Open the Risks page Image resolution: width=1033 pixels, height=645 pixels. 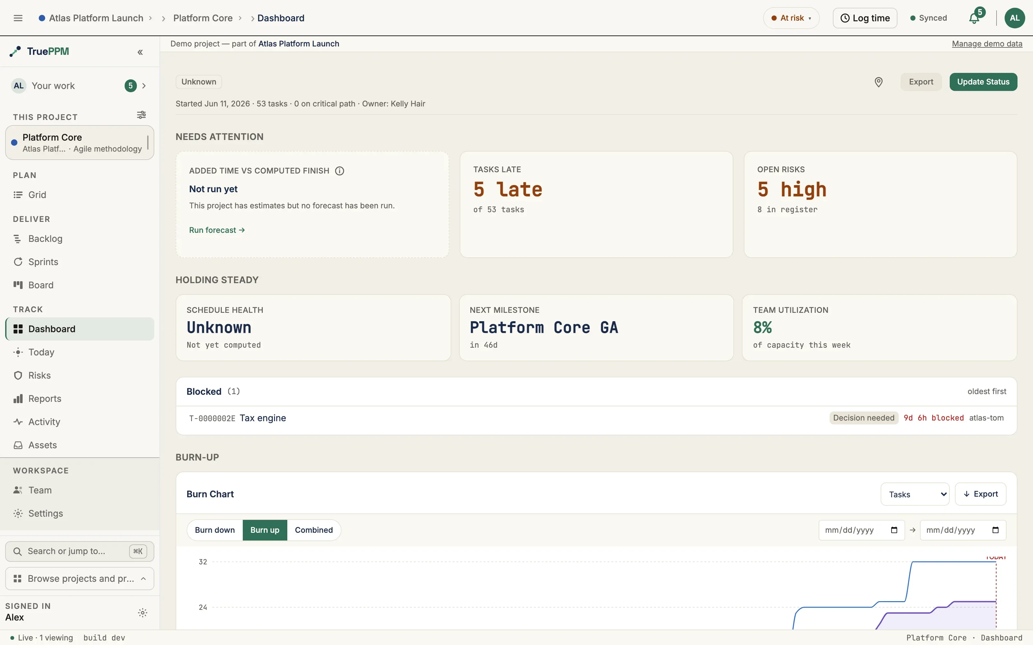click(x=80, y=375)
